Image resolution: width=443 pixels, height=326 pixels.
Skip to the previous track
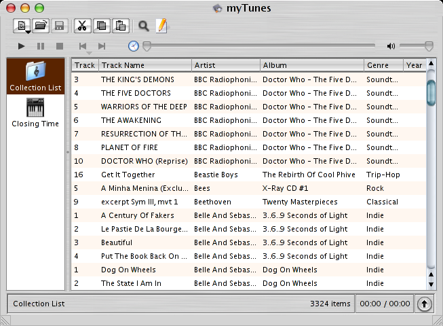(83, 46)
